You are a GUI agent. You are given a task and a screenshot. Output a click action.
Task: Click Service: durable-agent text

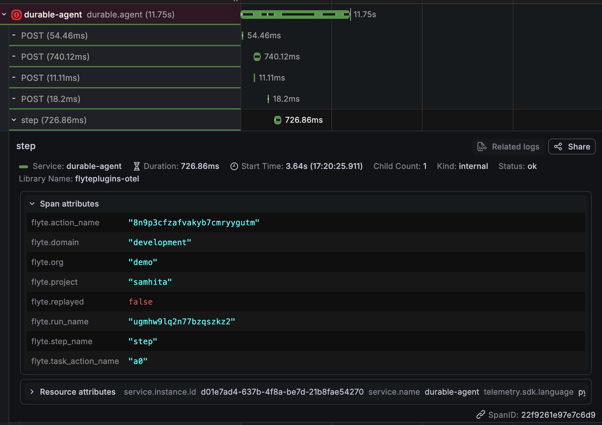click(77, 166)
